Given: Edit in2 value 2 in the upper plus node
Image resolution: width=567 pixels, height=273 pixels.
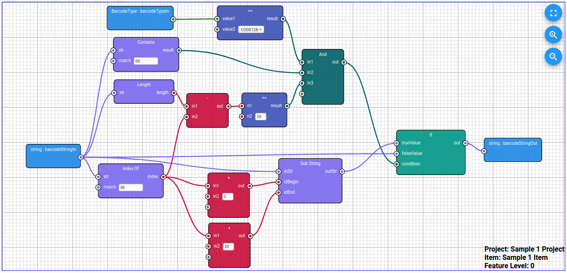Looking at the screenshot, I should point(227,196).
